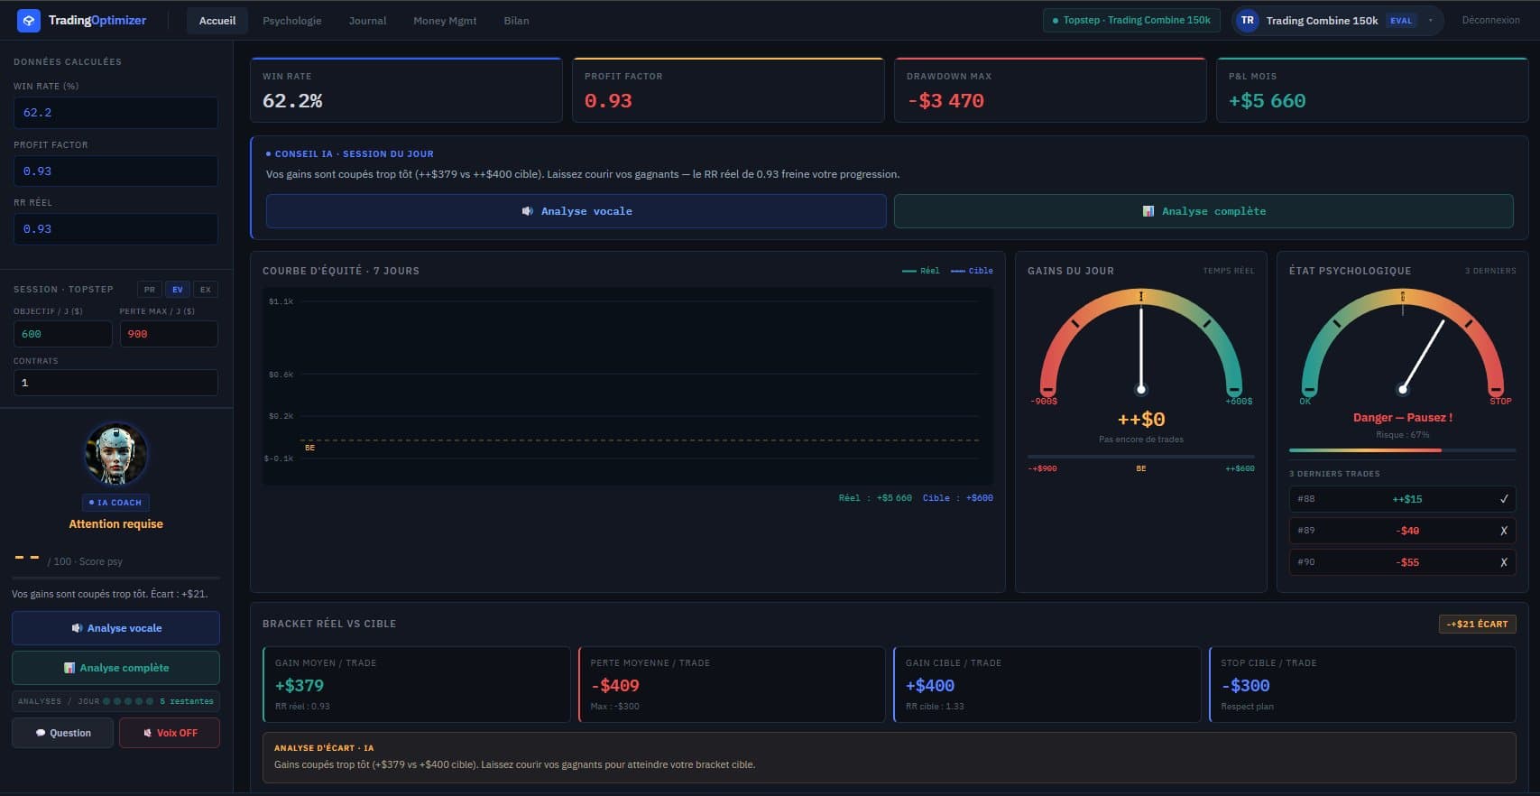Click the -+$21 ÉCART badge

[x=1478, y=624]
